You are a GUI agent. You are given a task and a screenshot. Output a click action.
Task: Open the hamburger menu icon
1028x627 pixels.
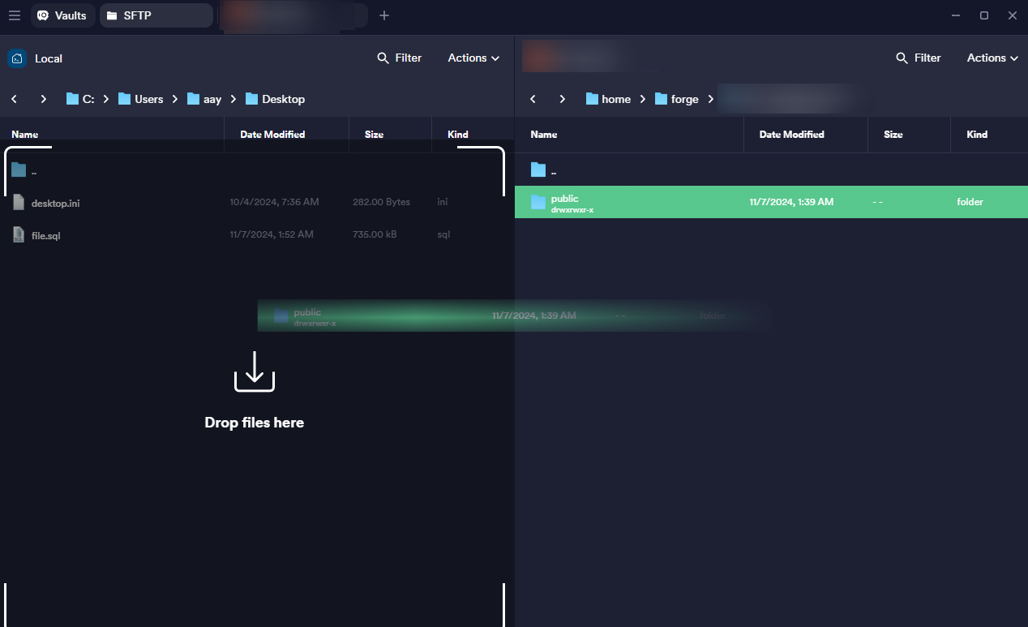[x=14, y=15]
